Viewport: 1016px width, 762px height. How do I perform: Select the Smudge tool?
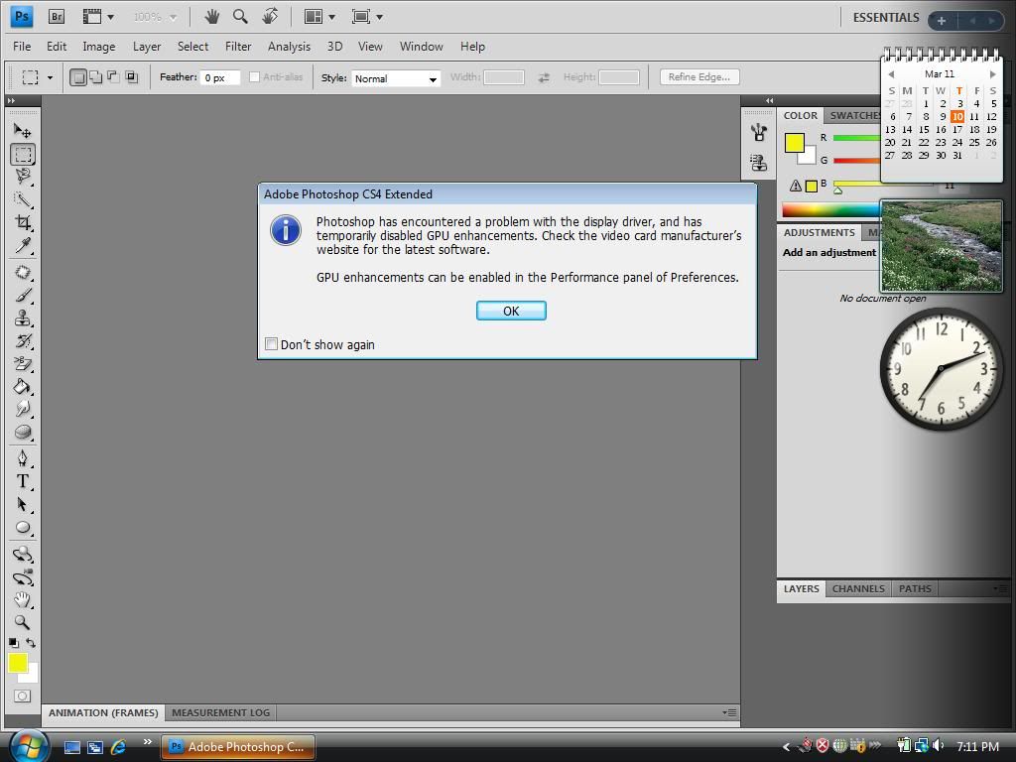(x=23, y=409)
